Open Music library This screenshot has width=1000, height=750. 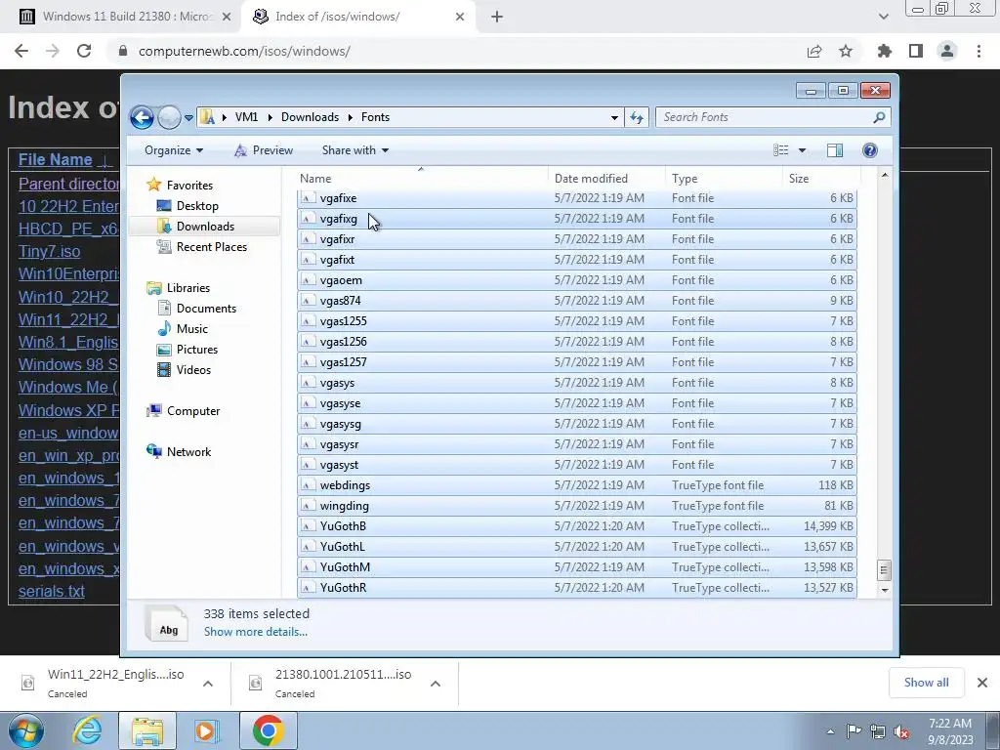pos(192,329)
